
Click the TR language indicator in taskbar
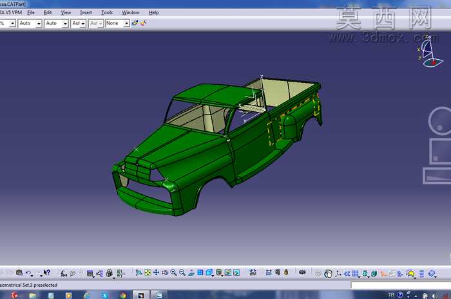391,294
